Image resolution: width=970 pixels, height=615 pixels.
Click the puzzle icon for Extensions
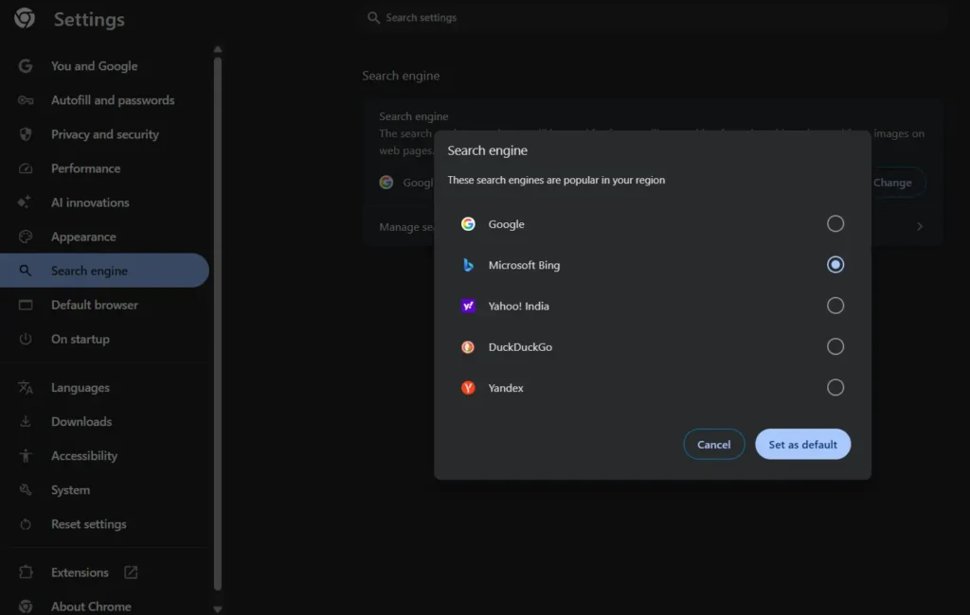tap(26, 572)
